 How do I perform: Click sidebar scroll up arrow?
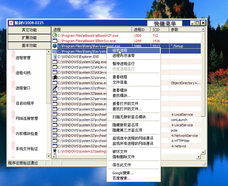(49, 52)
